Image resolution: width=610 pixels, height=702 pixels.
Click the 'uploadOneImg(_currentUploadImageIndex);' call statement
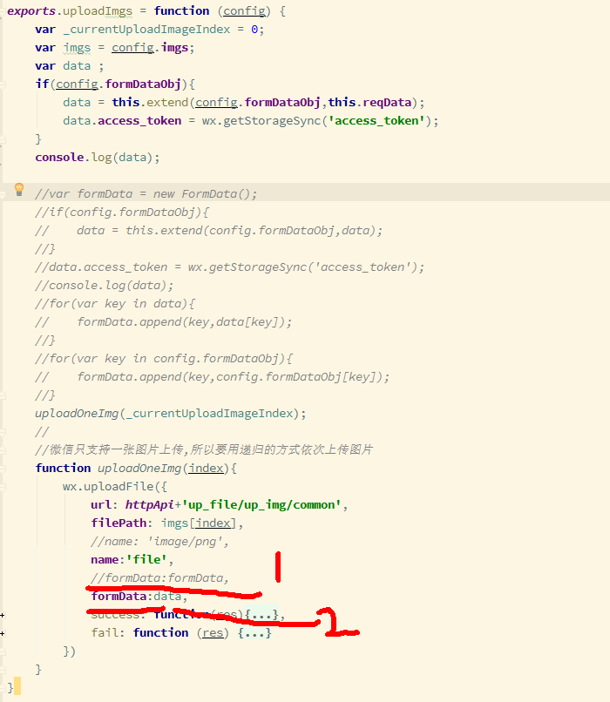pyautogui.click(x=171, y=414)
